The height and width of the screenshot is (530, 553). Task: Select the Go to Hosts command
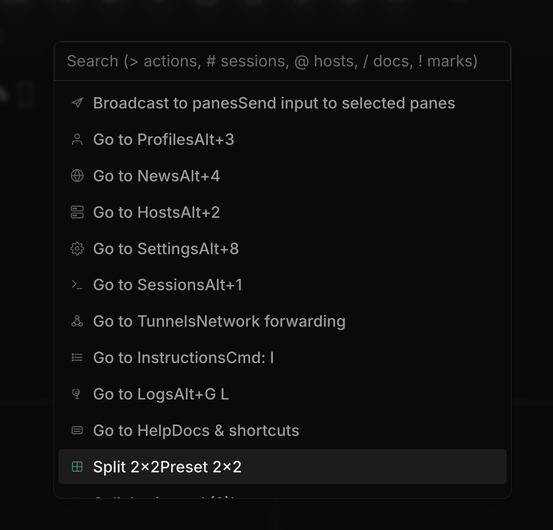(156, 212)
